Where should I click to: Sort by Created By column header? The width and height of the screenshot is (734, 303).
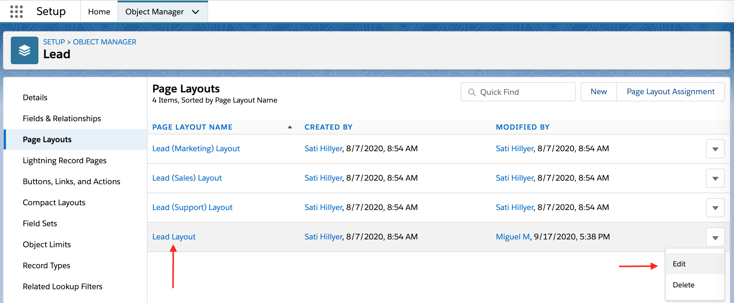[x=329, y=127]
